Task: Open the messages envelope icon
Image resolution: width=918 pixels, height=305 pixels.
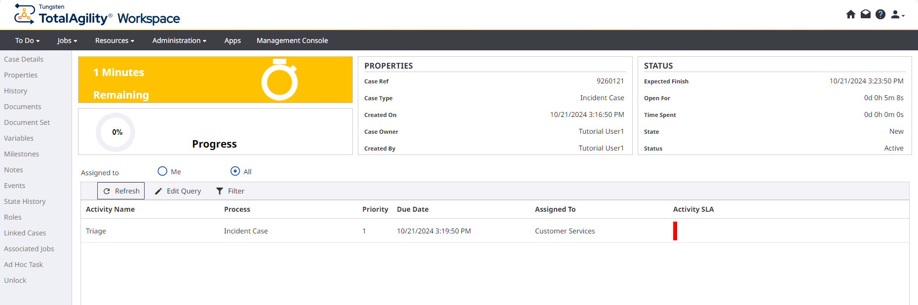Action: pos(865,14)
